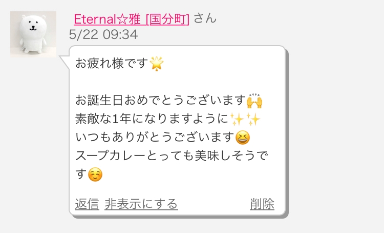This screenshot has height=233, width=384.
Task: Click the さん text after the username
Action: tap(205, 18)
